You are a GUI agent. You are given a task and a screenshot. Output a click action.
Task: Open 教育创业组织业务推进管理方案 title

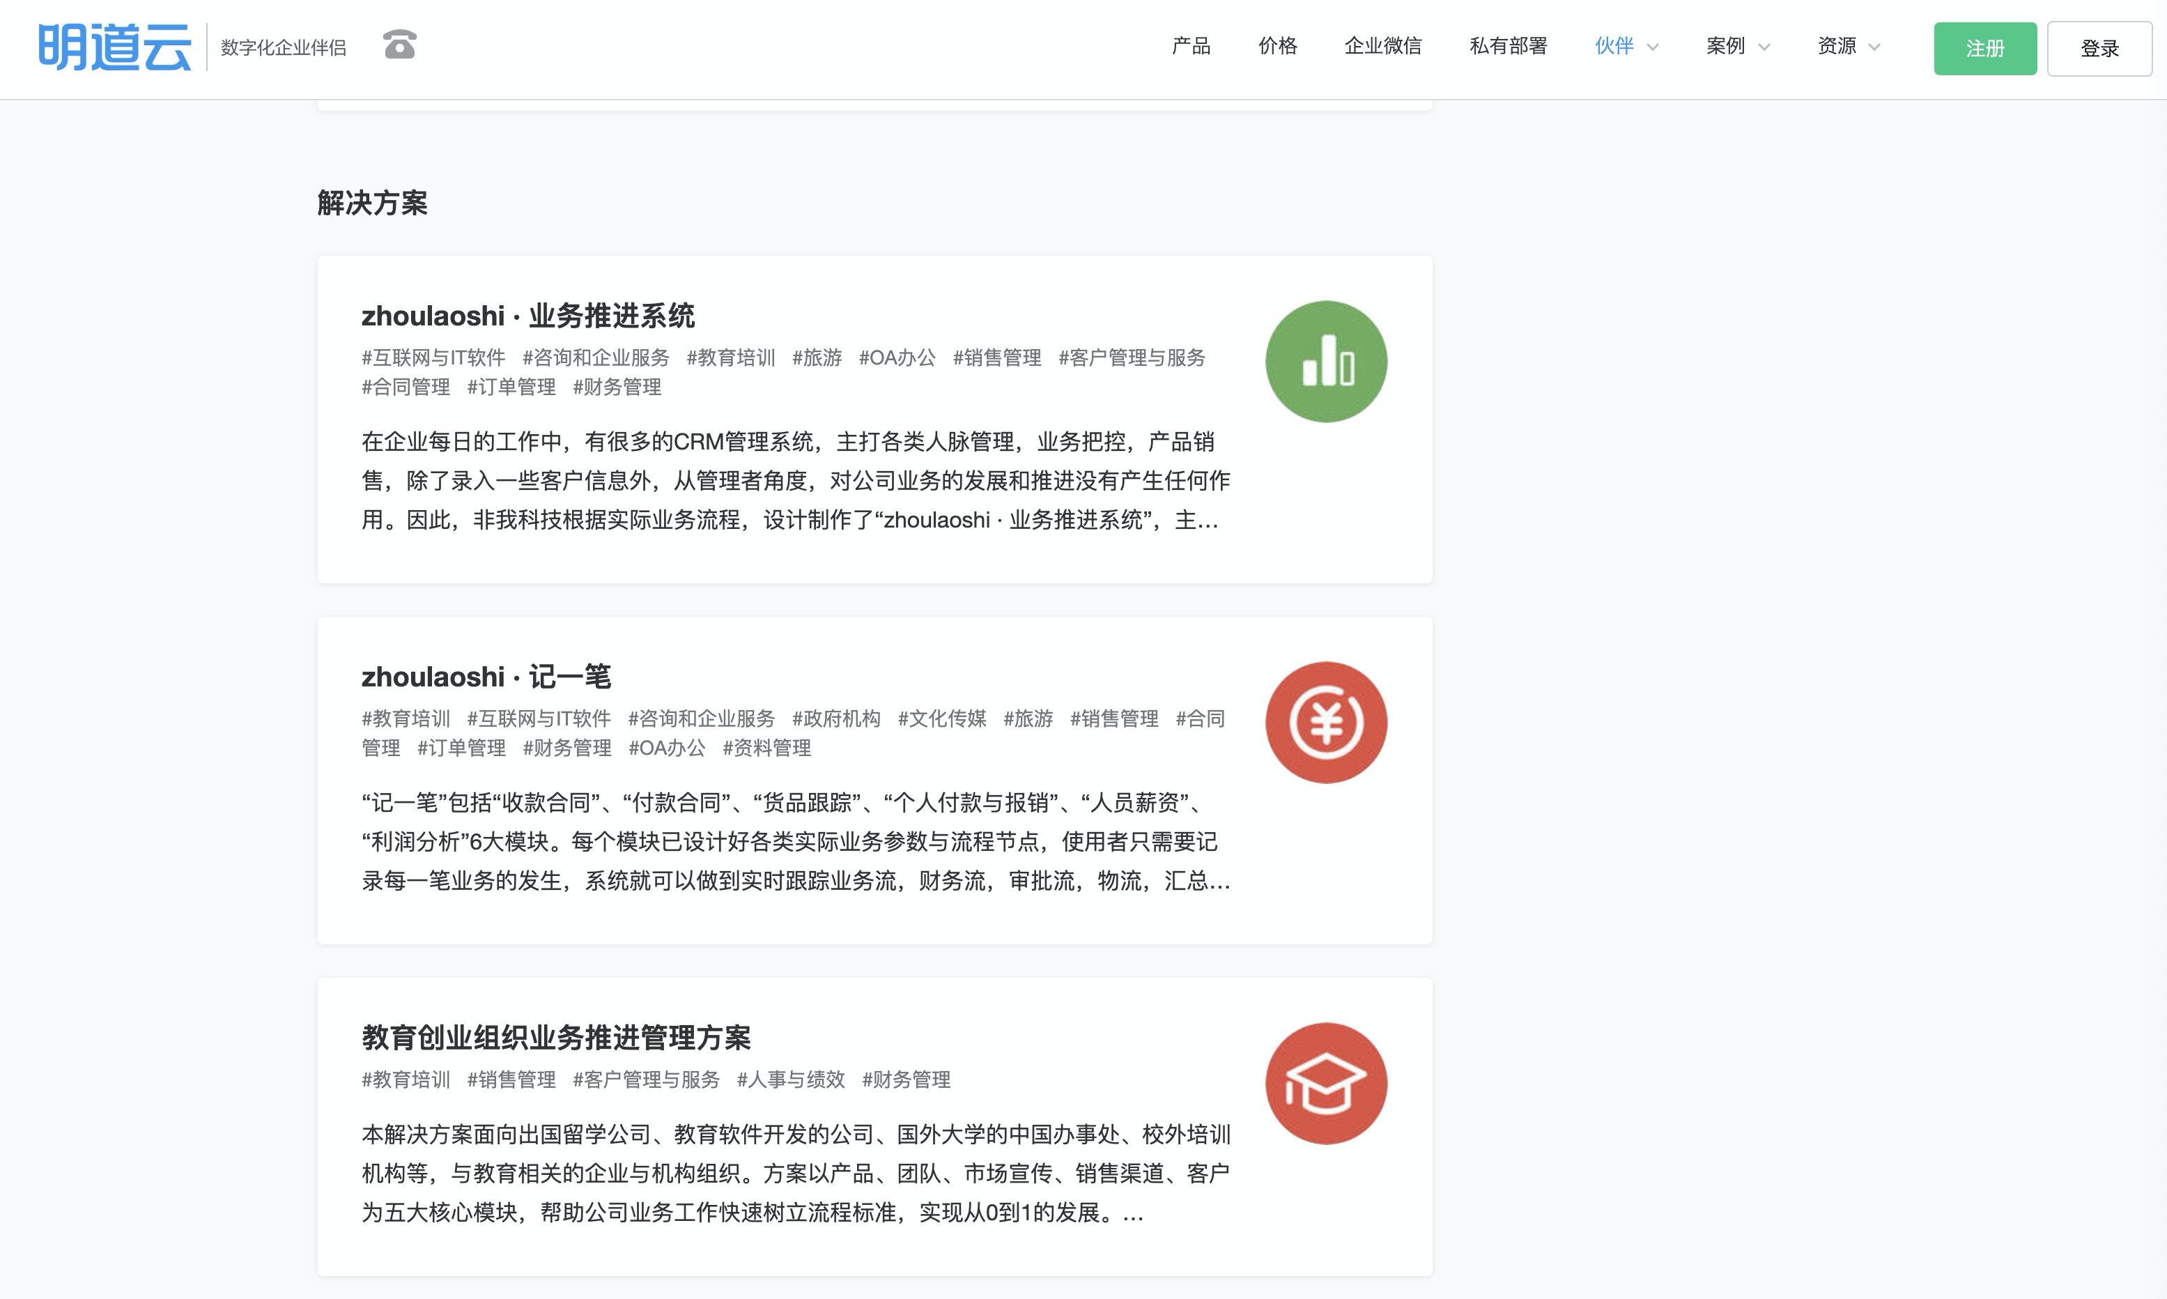(556, 1038)
